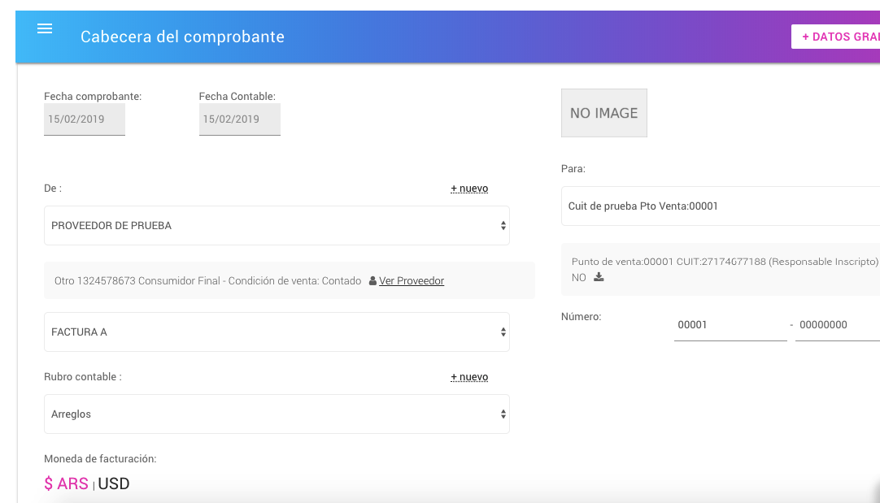The width and height of the screenshot is (880, 503).
Task: Click the Fecha comprobante date field
Action: [x=84, y=119]
